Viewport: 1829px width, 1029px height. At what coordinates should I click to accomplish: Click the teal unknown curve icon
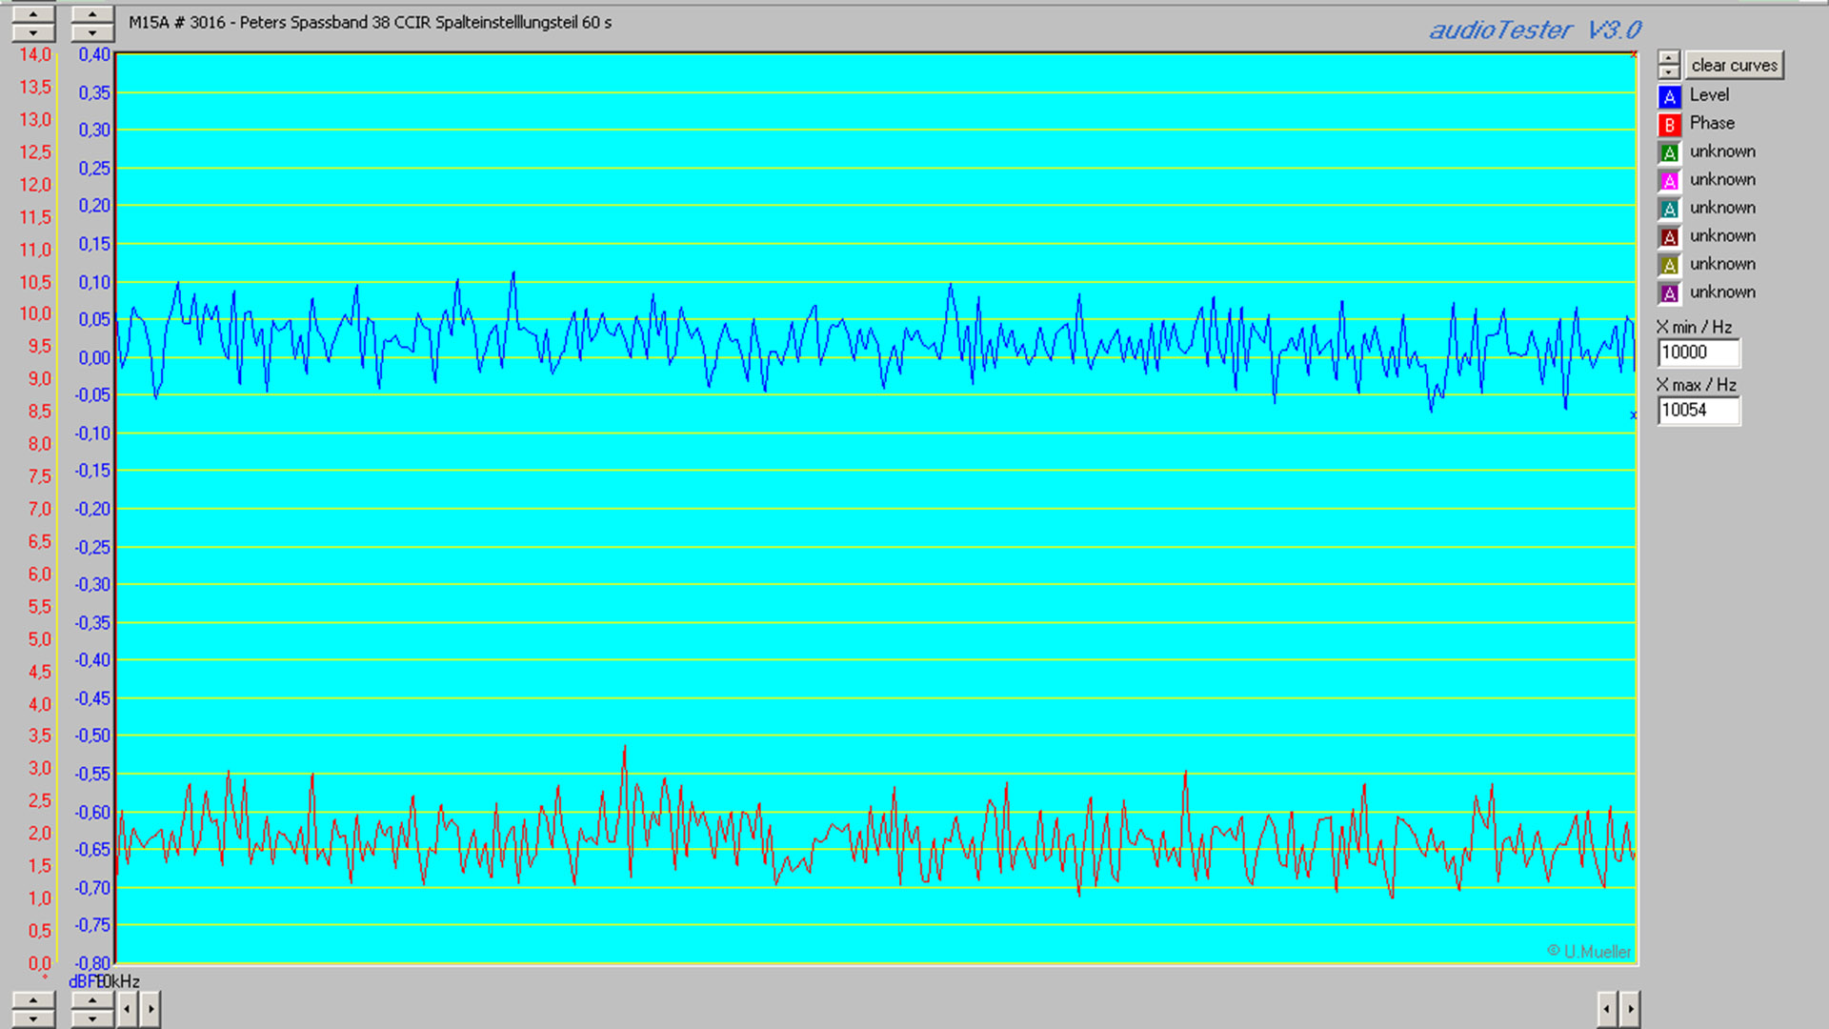click(1669, 209)
